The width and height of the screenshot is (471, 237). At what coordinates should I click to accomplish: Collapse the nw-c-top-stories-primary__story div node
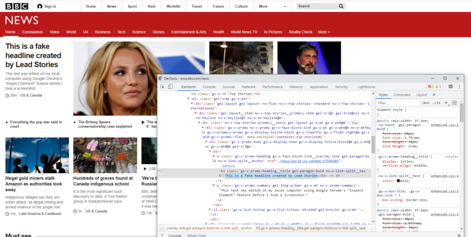pos(199,123)
